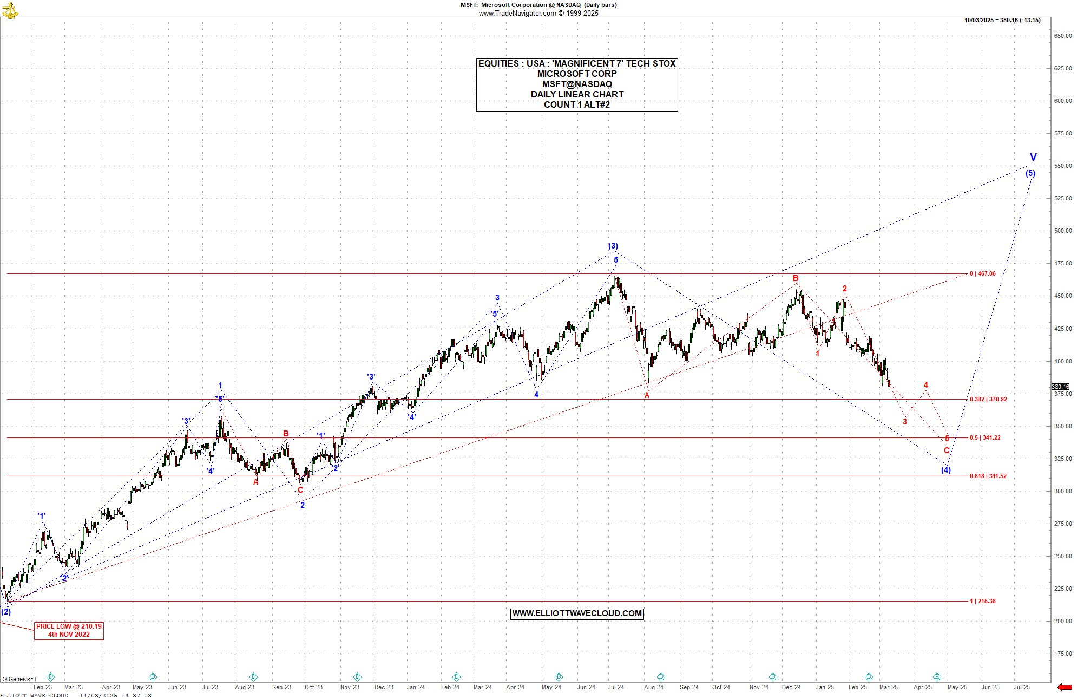Click the May 2024 dividend diamond icon
Screen dimensions: 1077x699
pyautogui.click(x=559, y=677)
